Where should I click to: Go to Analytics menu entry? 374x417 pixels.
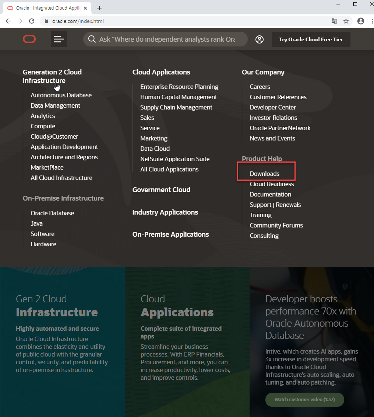(43, 116)
